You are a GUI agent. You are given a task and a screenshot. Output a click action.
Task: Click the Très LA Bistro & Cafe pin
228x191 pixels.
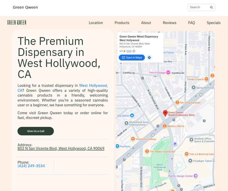tap(187, 154)
